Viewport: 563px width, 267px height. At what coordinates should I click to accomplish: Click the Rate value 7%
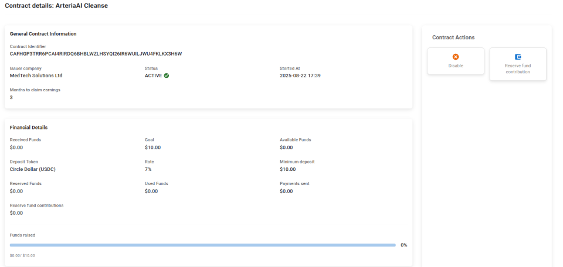coord(148,169)
